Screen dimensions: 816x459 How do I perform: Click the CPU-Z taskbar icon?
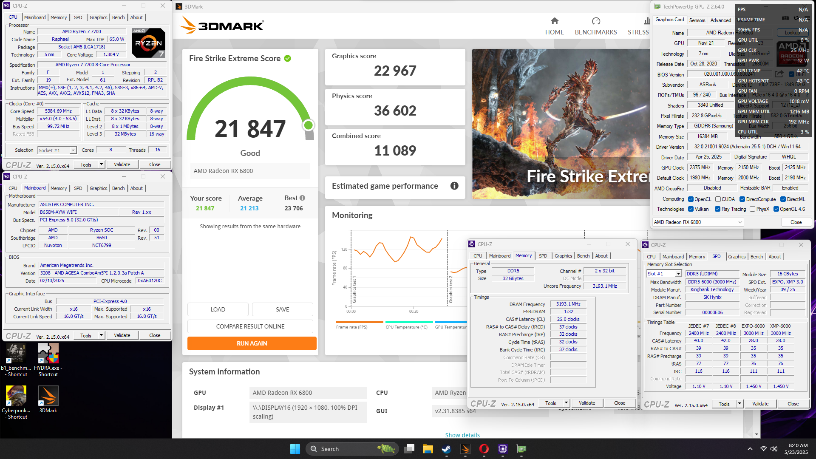pos(503,449)
